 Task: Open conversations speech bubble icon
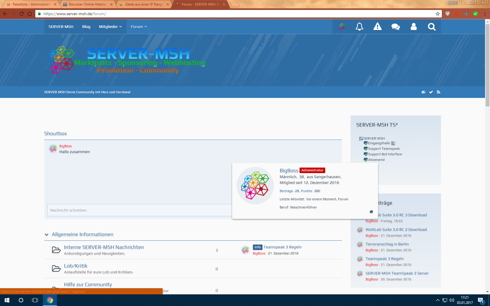coord(395,27)
